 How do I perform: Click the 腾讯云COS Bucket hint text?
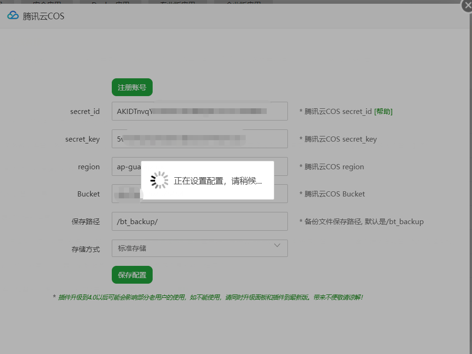(332, 194)
